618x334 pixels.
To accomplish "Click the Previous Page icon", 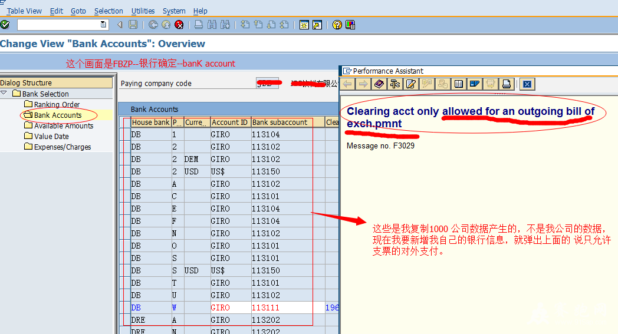I will point(258,25).
